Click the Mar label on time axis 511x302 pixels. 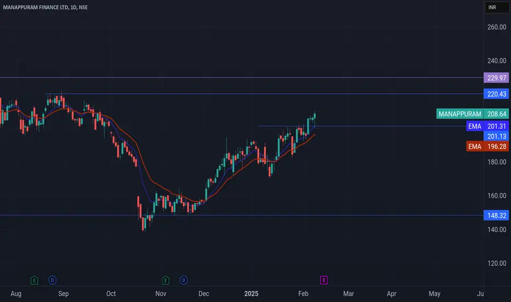[348, 294]
